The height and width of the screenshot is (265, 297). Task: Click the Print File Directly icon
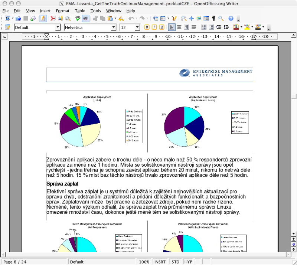61,19
